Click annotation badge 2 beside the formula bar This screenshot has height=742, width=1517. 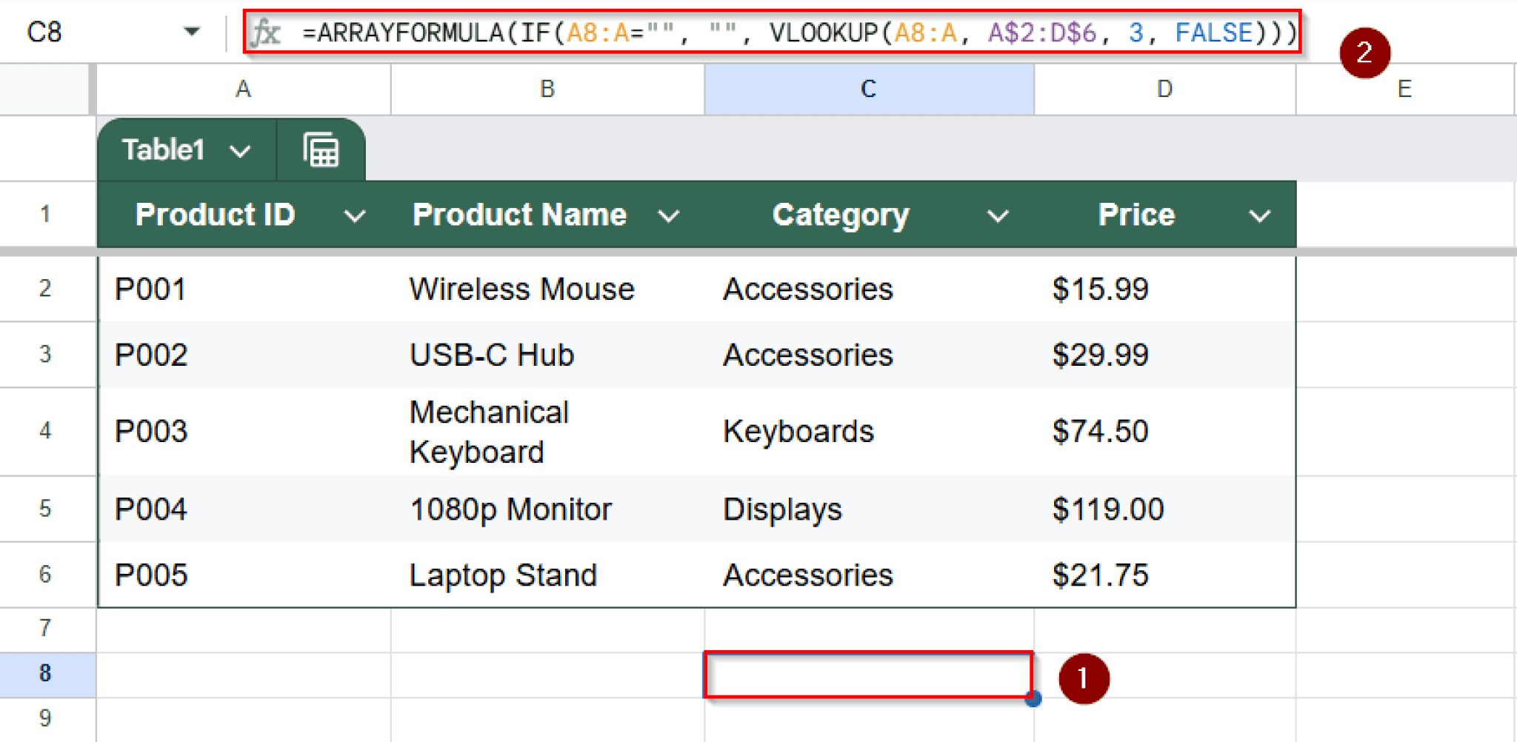pyautogui.click(x=1365, y=50)
